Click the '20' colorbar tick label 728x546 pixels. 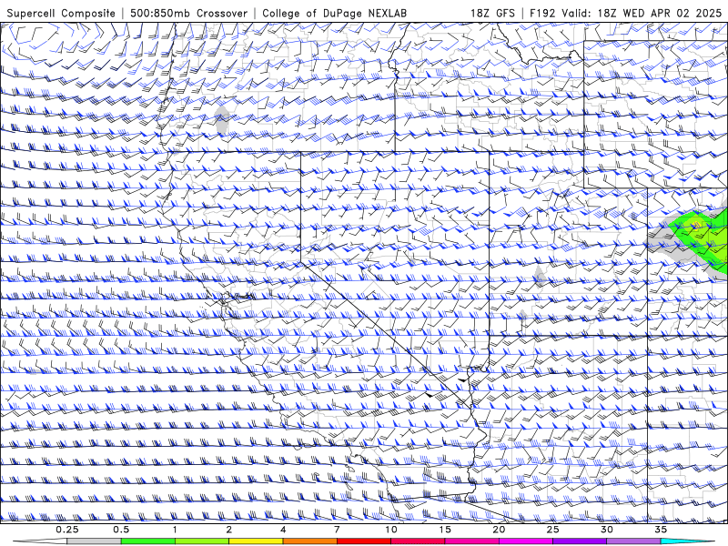499,530
